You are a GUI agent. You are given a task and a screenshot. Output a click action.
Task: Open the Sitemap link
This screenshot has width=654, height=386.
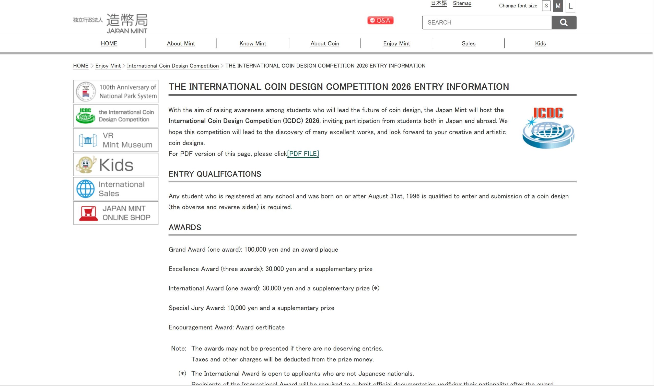(x=462, y=3)
